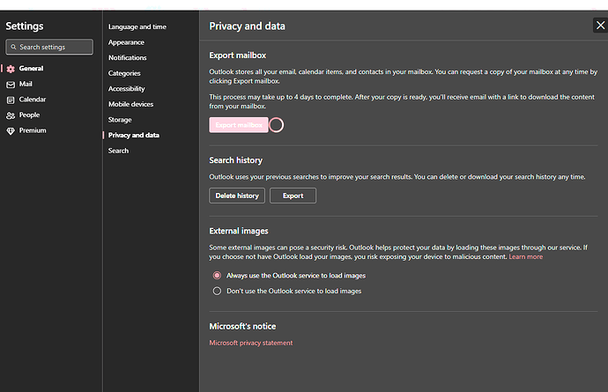Select Don't use the Outlook service option
608x392 pixels.
[x=217, y=291]
